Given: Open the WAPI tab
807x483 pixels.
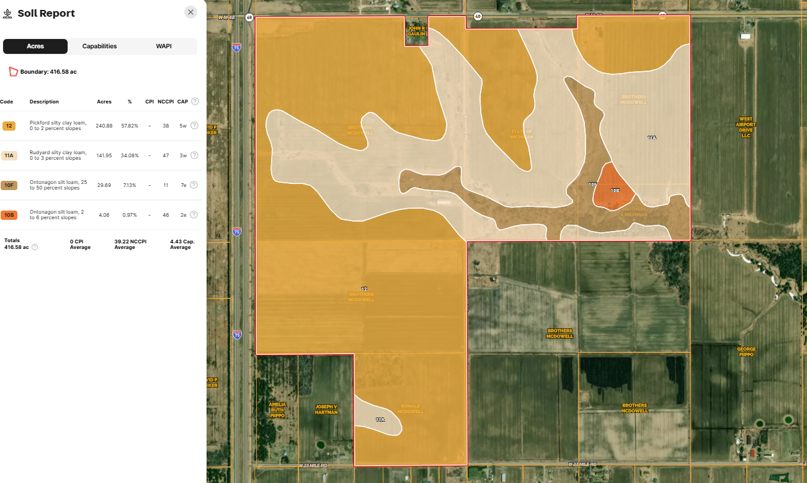Looking at the screenshot, I should click(164, 46).
